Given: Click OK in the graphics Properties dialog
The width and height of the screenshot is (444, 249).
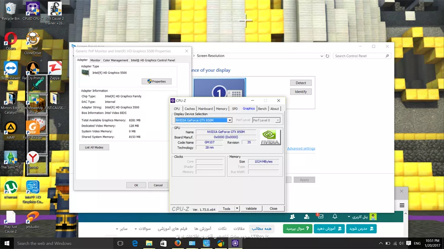Looking at the screenshot, I should tap(136, 185).
